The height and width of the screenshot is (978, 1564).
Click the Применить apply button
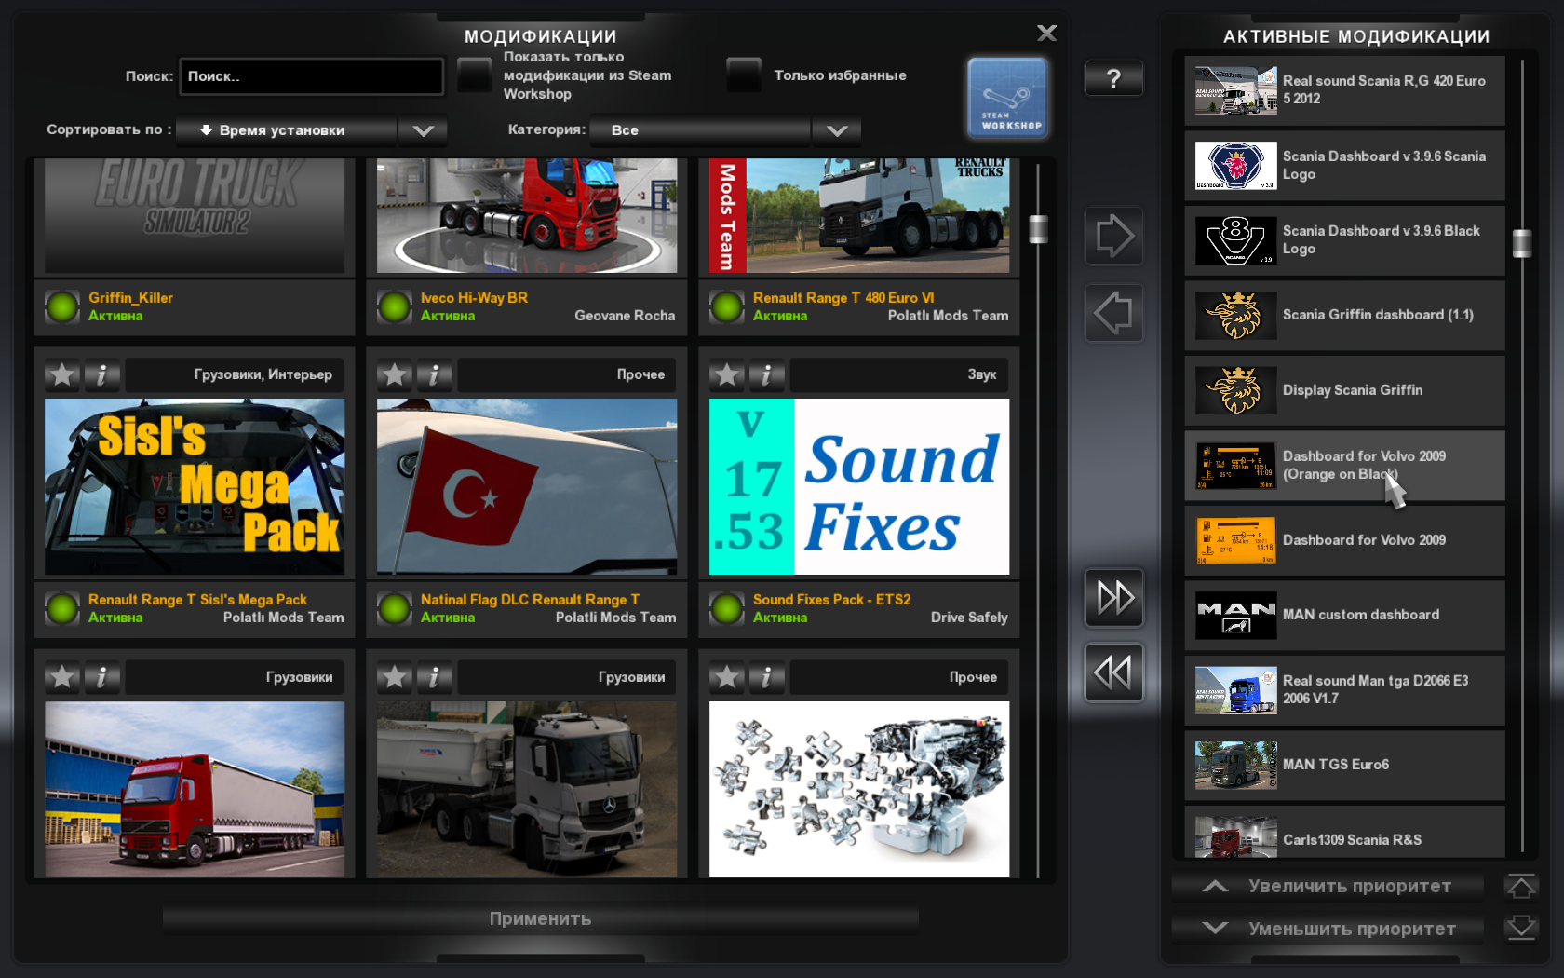coord(540,918)
